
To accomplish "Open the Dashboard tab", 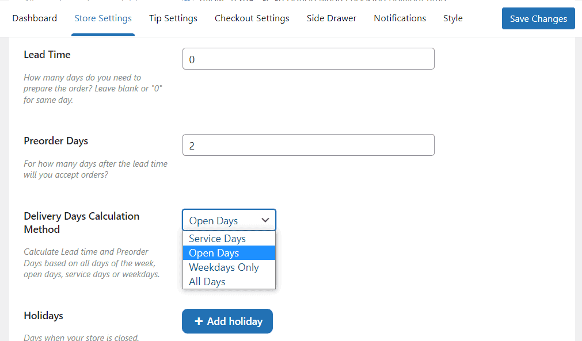I will (x=35, y=18).
